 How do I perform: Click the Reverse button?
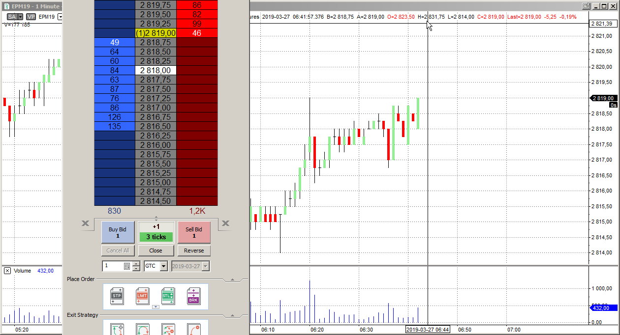pos(194,251)
